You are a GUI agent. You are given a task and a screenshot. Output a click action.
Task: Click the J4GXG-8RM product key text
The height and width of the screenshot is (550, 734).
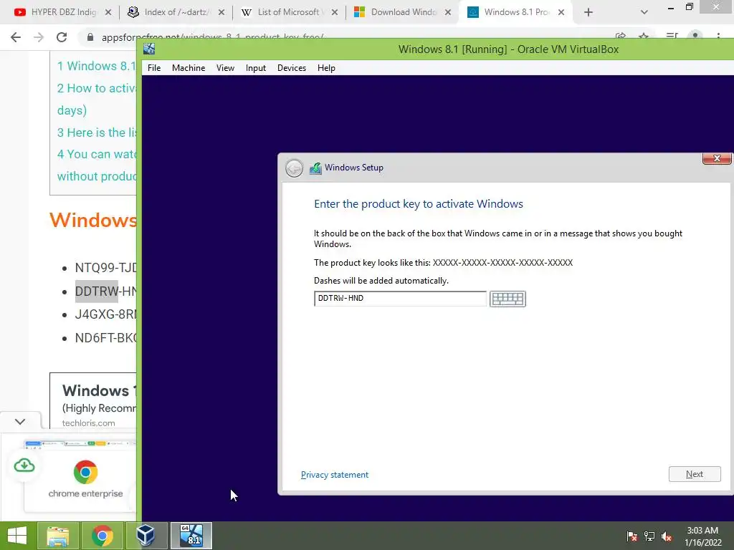click(x=106, y=314)
